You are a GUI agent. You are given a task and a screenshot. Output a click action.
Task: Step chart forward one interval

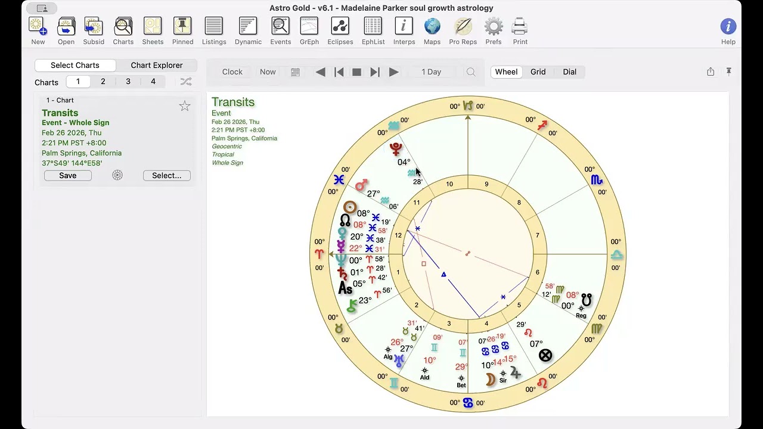coord(393,72)
